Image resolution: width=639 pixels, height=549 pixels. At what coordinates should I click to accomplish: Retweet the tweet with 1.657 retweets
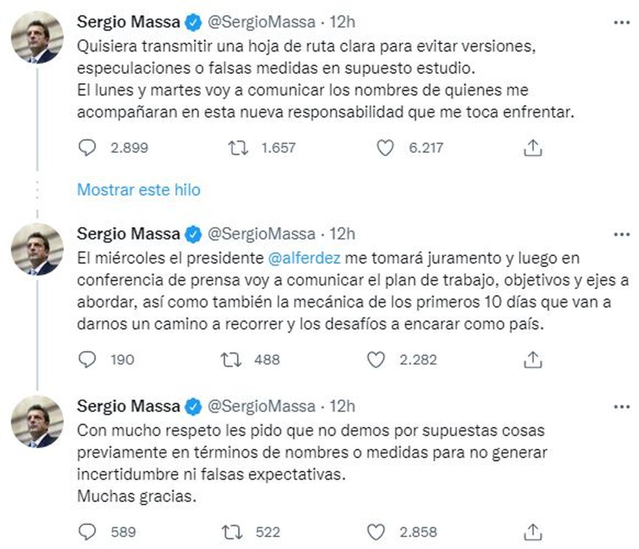238,148
